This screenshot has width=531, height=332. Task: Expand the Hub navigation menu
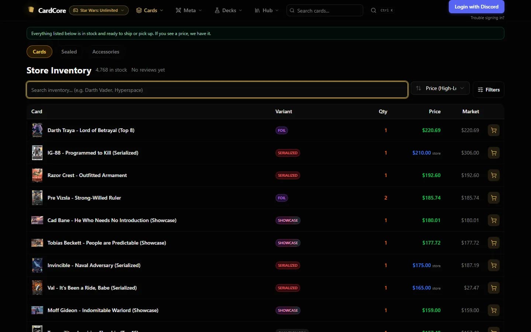(x=267, y=10)
